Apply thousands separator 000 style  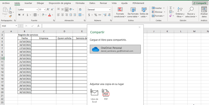click(100, 15)
